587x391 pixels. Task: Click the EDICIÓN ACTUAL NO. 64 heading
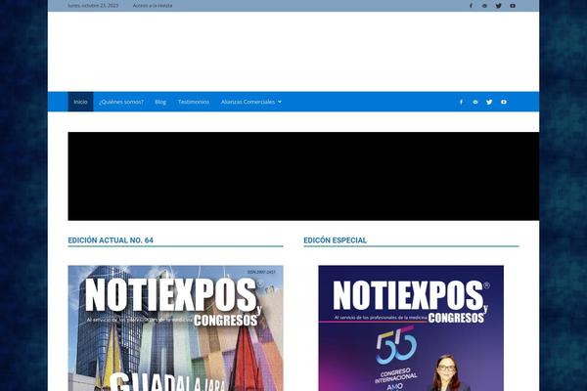[x=111, y=240]
